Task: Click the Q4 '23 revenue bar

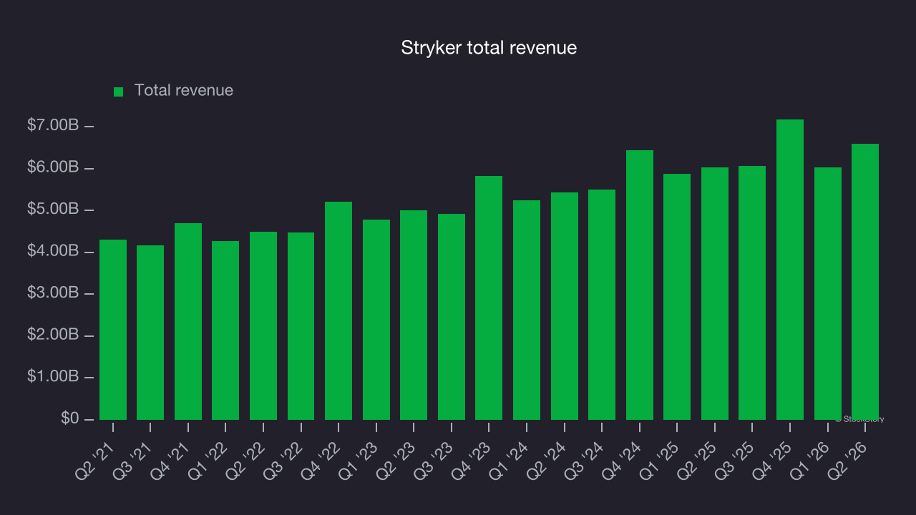Action: pos(489,298)
